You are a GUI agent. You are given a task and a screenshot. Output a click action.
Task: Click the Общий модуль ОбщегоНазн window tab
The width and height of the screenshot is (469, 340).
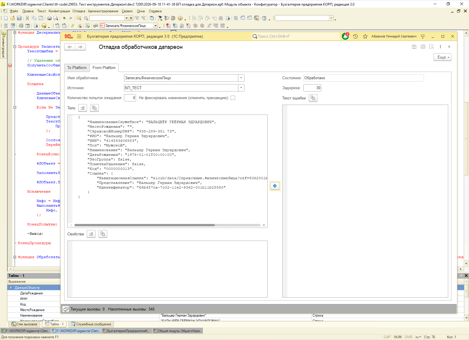tap(178, 331)
